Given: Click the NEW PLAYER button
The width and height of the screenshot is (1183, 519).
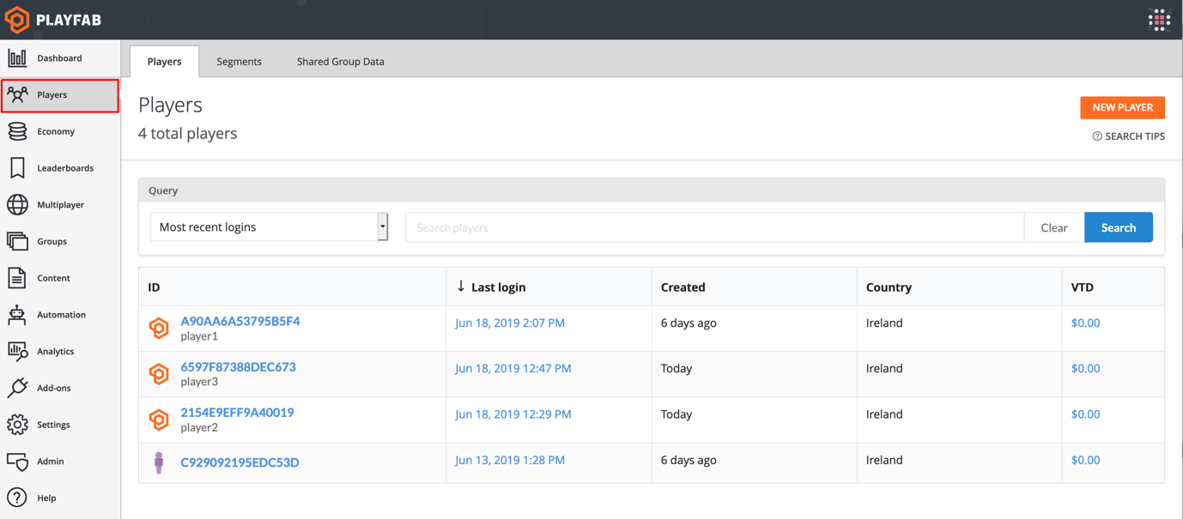Looking at the screenshot, I should 1123,107.
